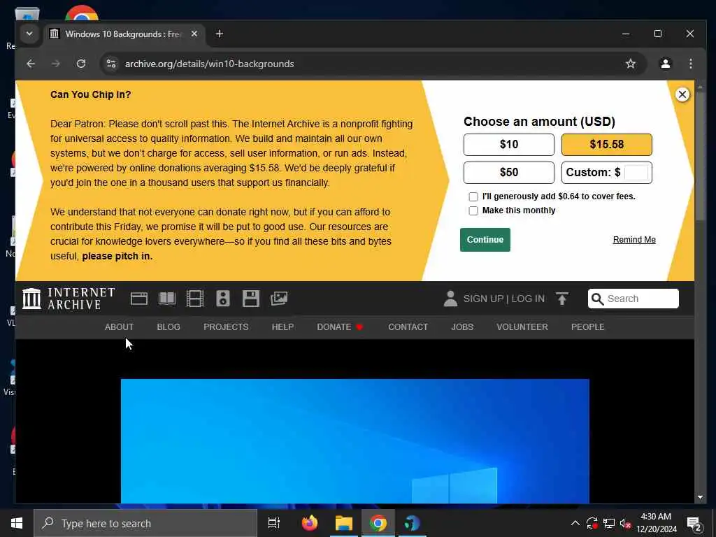Click the scrollbar down arrow

point(700,498)
